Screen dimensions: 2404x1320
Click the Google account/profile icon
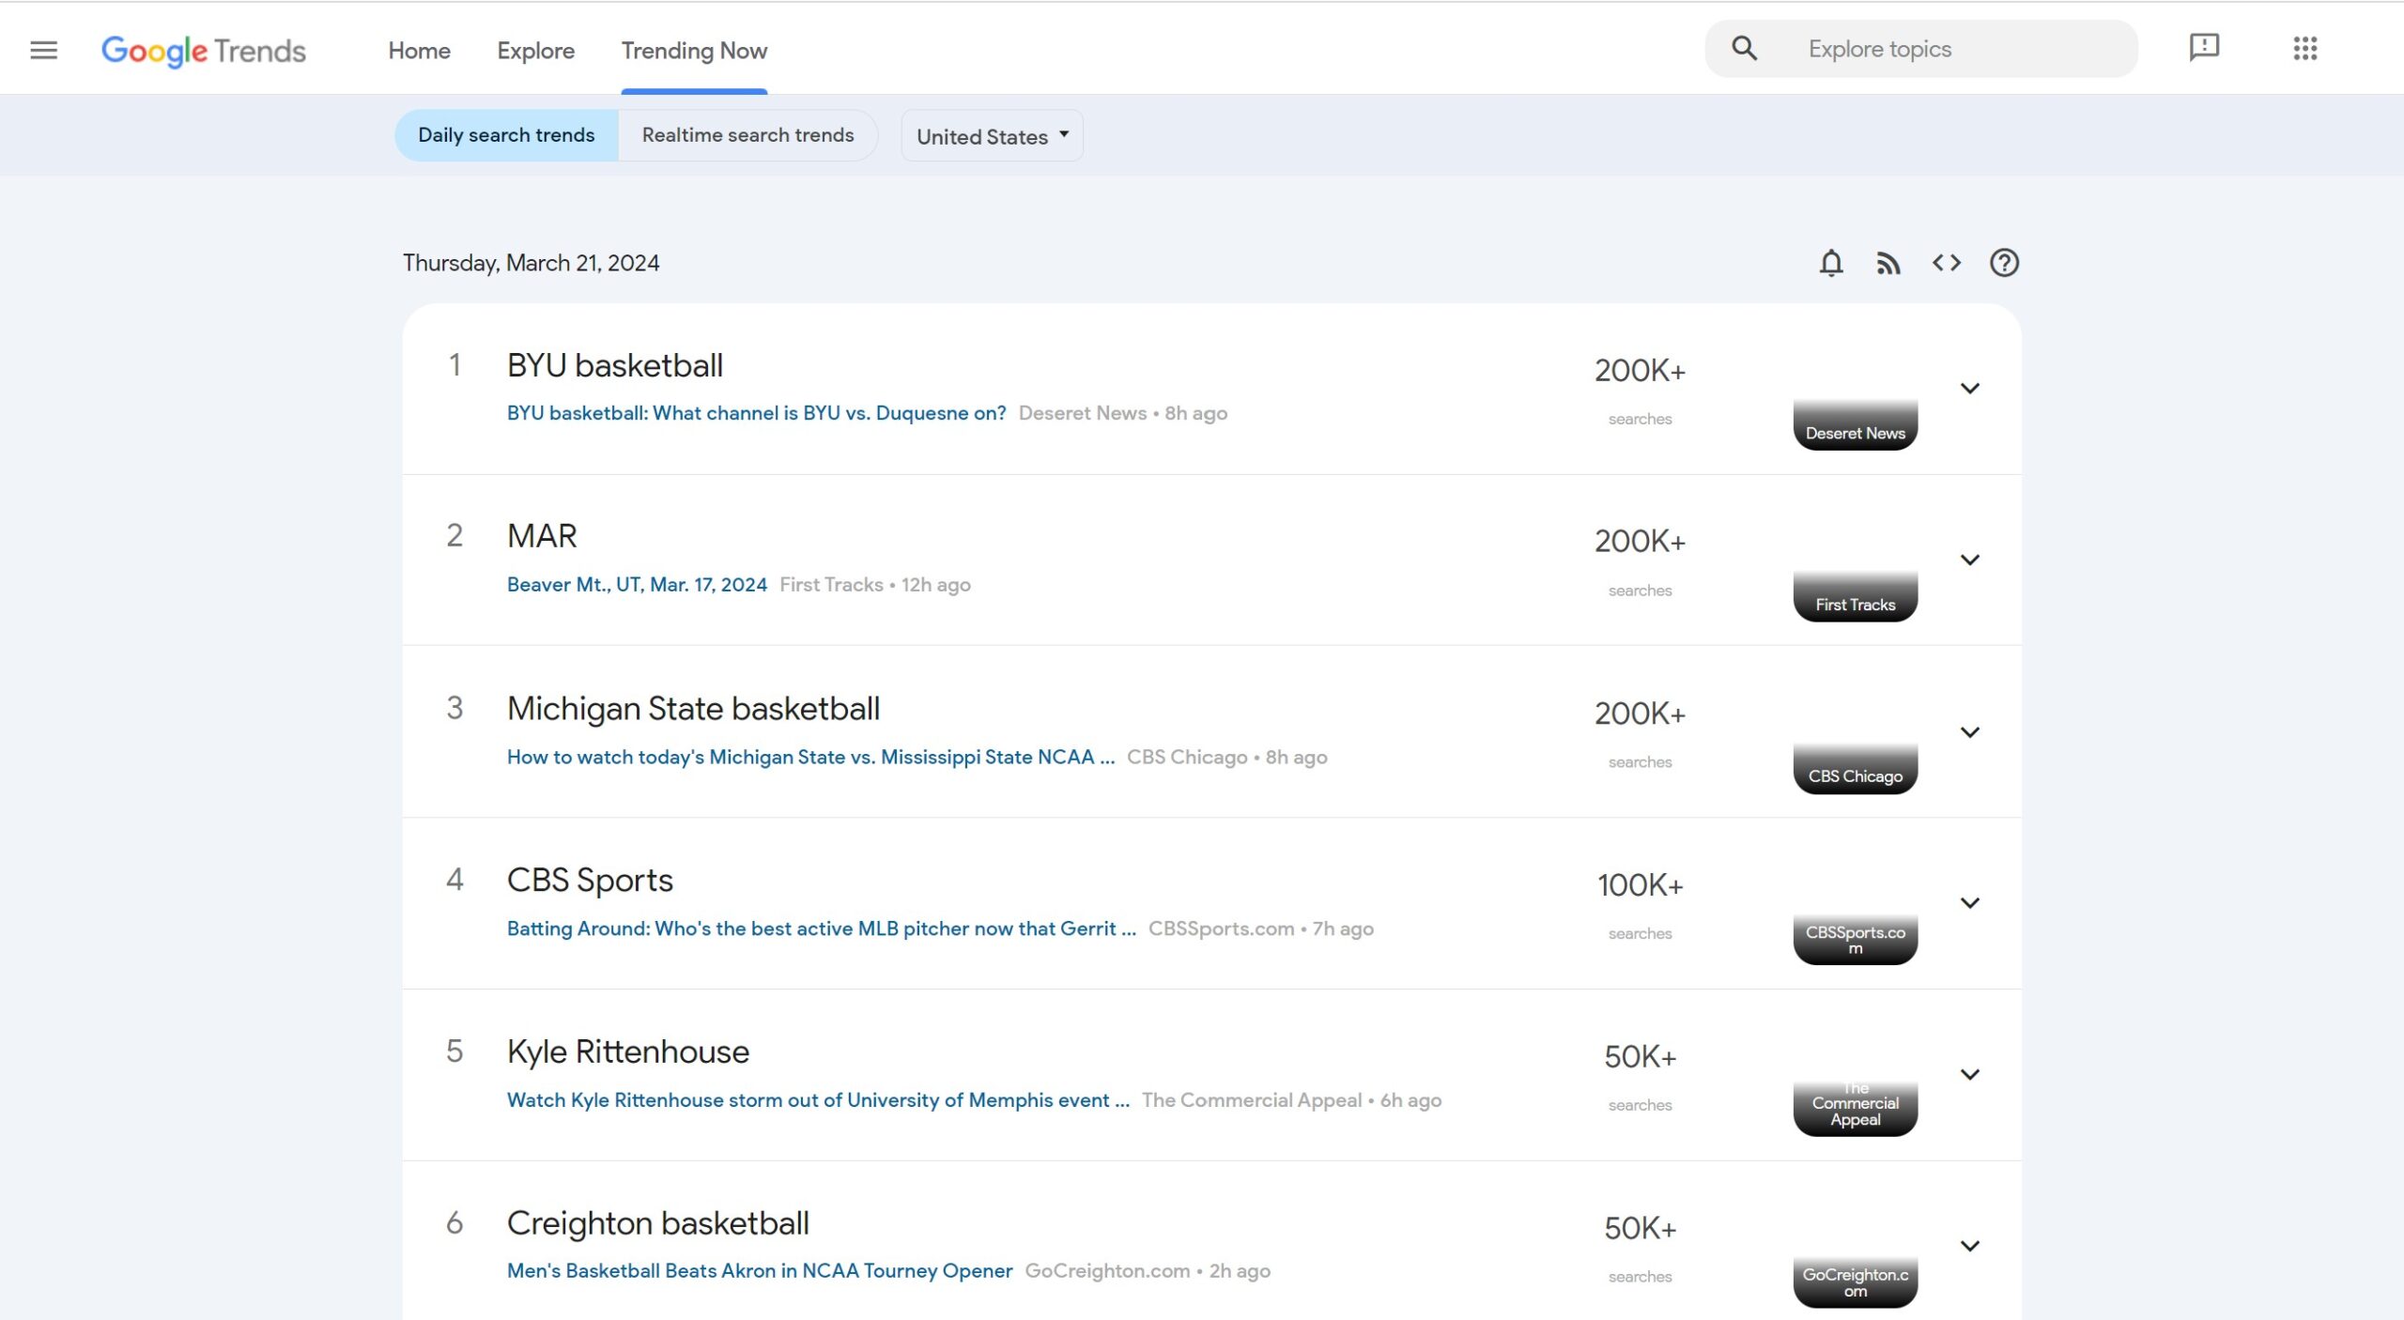click(2366, 49)
